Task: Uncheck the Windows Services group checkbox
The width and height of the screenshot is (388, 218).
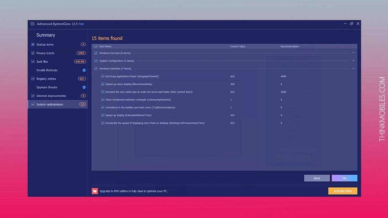Action: 96,53
